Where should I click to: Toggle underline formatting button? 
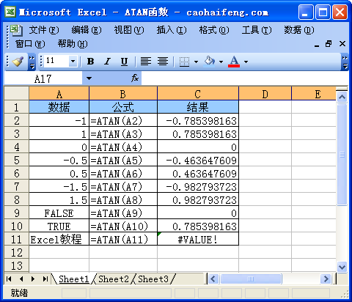(124, 62)
